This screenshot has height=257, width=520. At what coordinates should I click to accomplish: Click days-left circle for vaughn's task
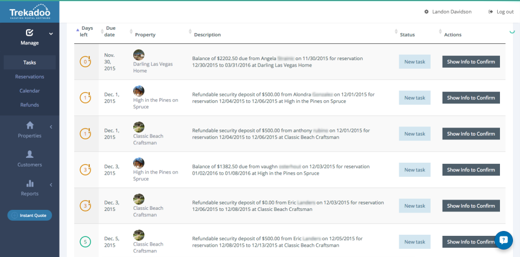click(85, 170)
